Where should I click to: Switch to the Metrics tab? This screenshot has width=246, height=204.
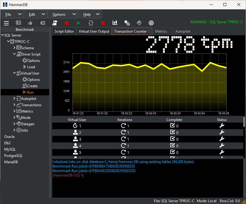point(163,31)
